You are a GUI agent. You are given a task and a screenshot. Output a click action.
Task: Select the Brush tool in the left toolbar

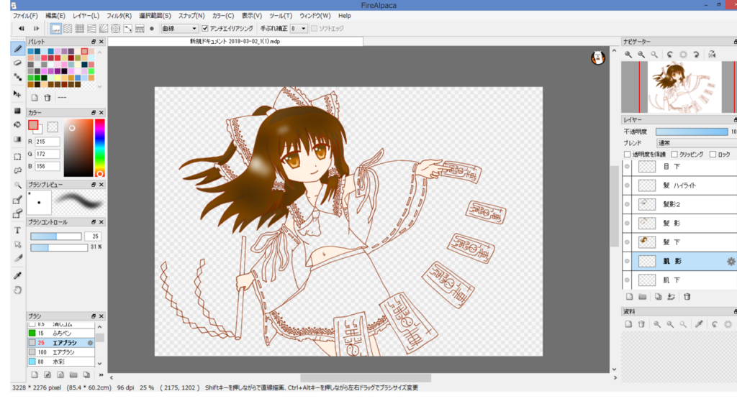18,49
